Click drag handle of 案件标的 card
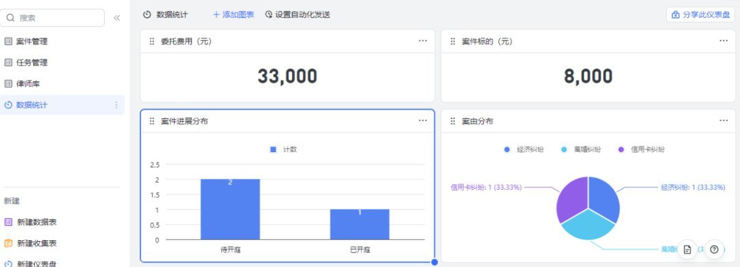740x267 pixels. pos(453,42)
